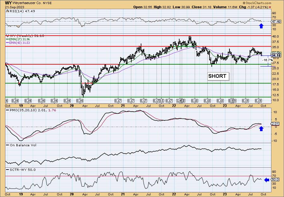Click the 22.5 price axis label

point(275,74)
